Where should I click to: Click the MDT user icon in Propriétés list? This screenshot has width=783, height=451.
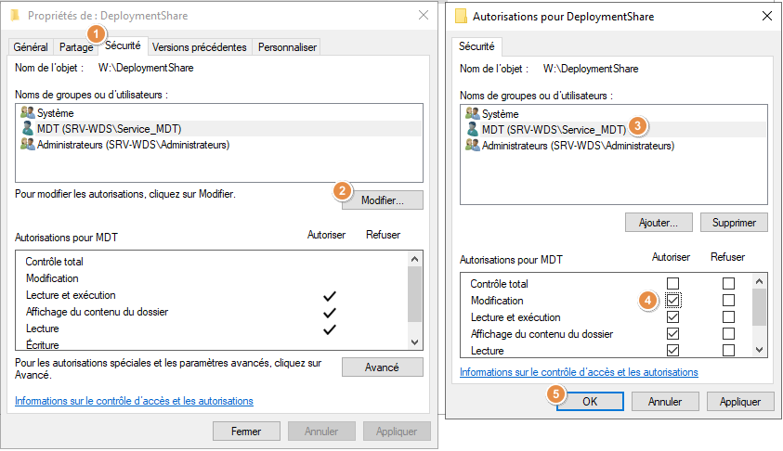coord(28,129)
